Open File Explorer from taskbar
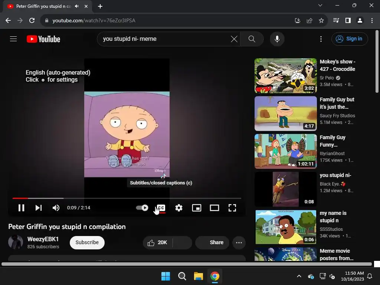The height and width of the screenshot is (285, 380). tap(198, 276)
